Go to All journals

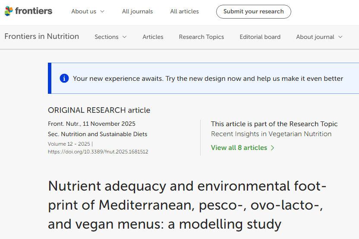[x=137, y=12]
